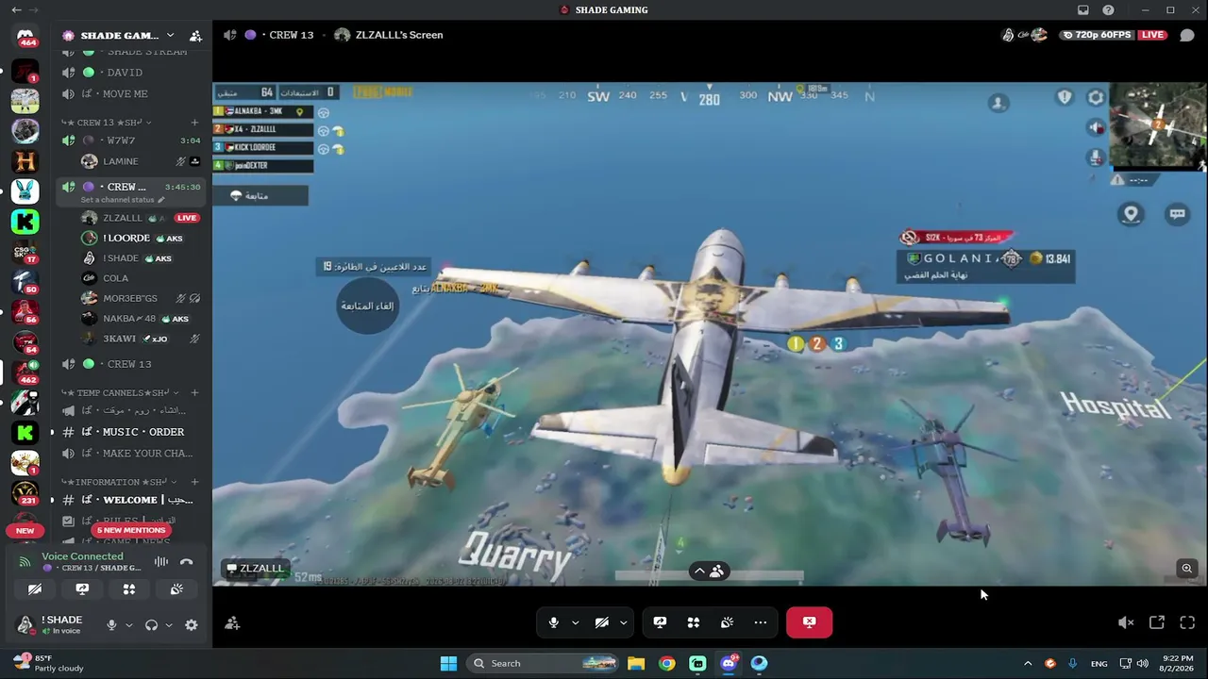Toggle microphone in call control bar
The image size is (1208, 679).
pos(554,622)
